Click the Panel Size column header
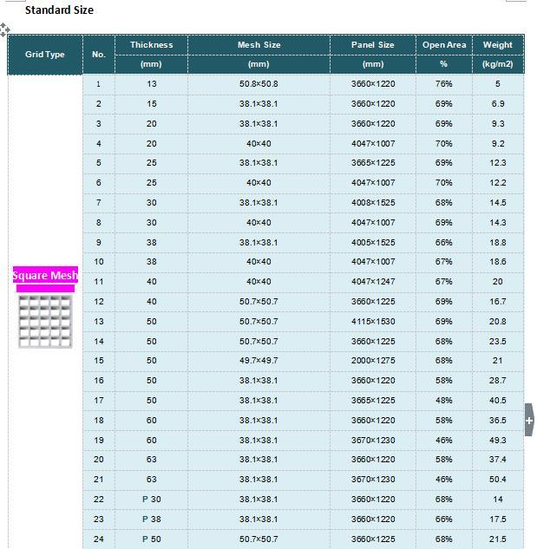The width and height of the screenshot is (550, 549). click(372, 45)
